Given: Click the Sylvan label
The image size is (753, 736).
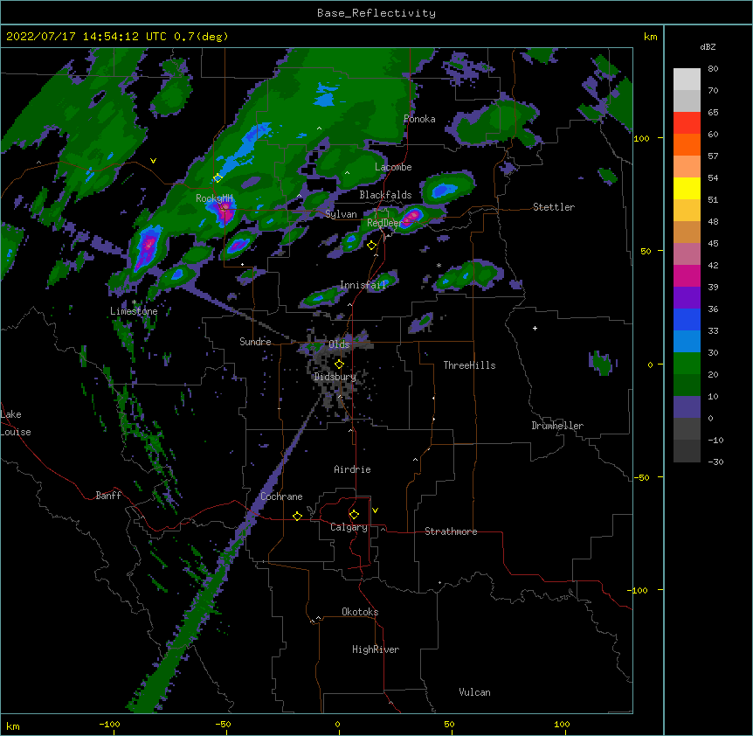Looking at the screenshot, I should click(x=341, y=214).
